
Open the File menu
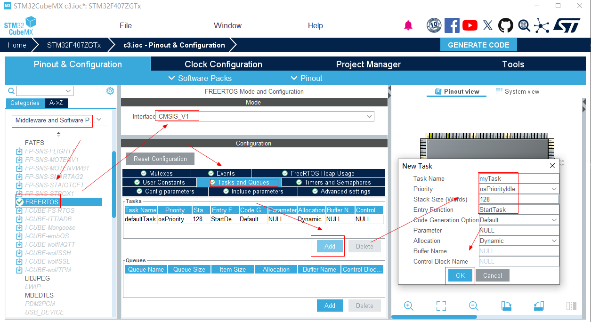126,25
